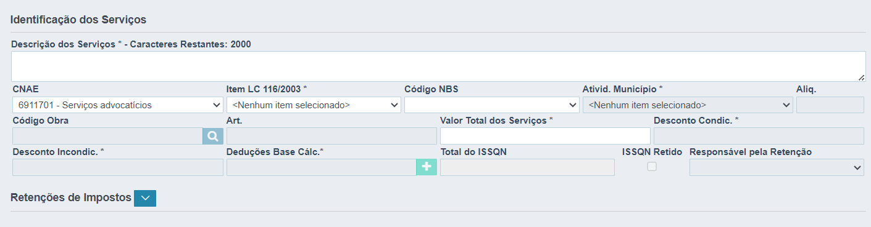Click the plus icon beside Deduções Base Cálc.
The image size is (871, 227).
427,167
